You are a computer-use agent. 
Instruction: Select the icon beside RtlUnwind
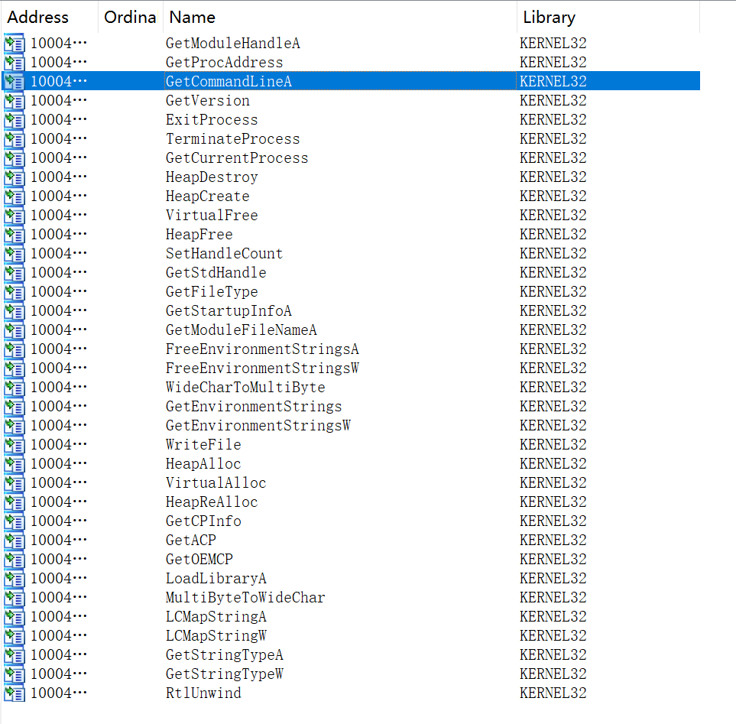[x=14, y=693]
